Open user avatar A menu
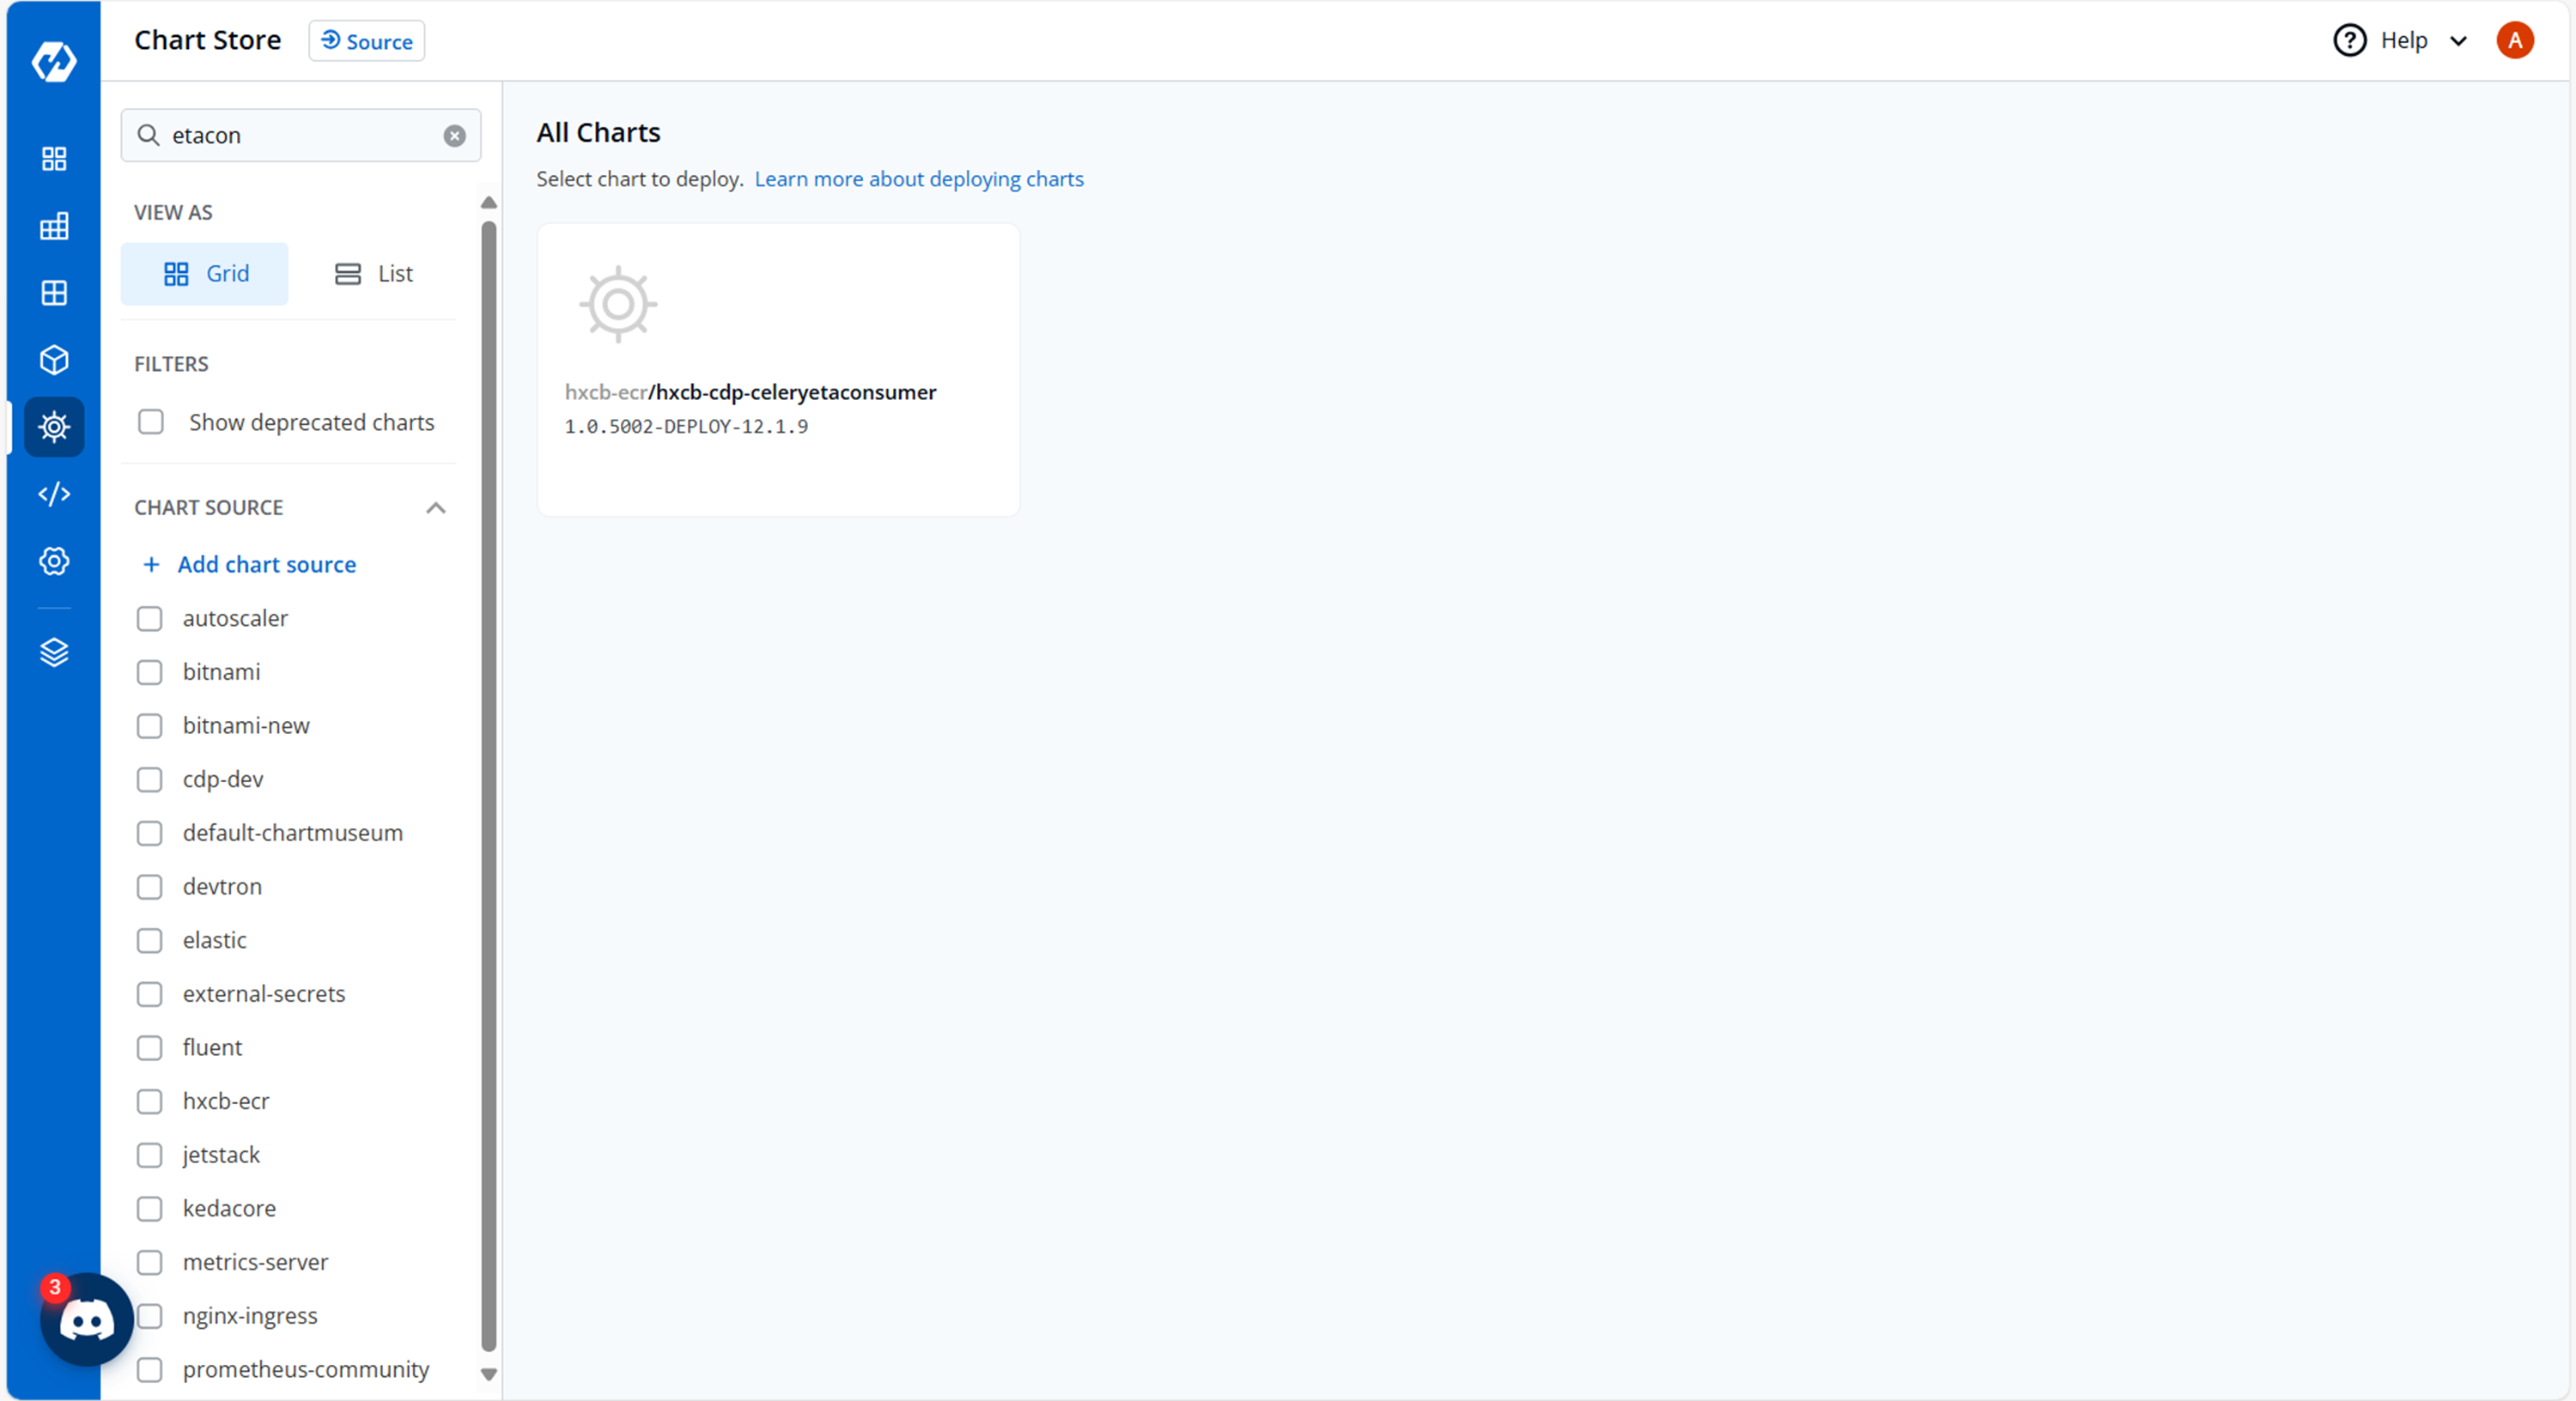Screen dimensions: 2576x1401 coord(2513,41)
